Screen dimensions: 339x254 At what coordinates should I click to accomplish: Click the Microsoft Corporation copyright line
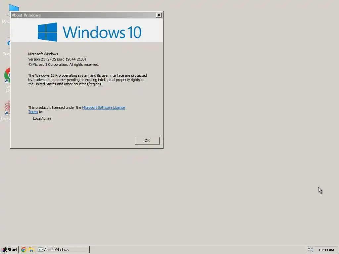(x=64, y=64)
